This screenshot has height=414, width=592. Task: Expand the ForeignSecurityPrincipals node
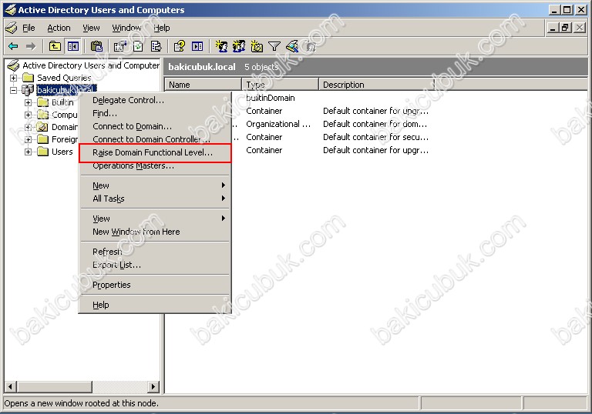coord(28,140)
